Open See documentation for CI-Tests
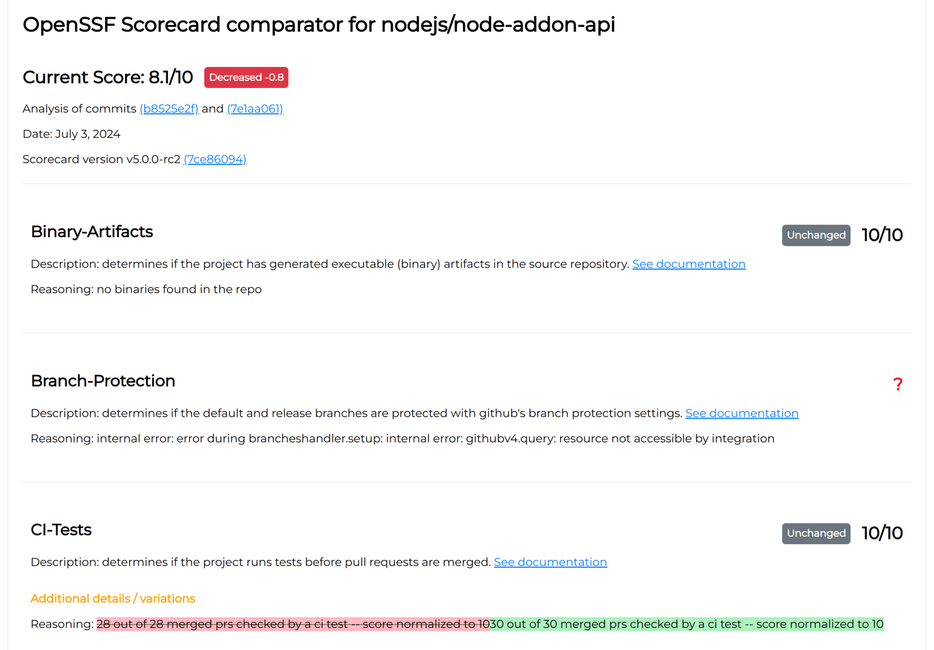934x650 pixels. coord(550,562)
